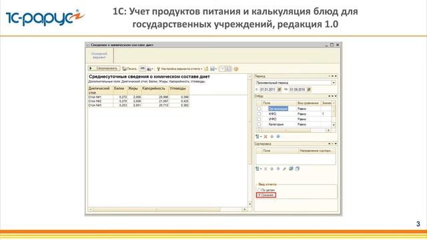This screenshot has height=240, width=427.
Task: Click right arrow of the report horizontal scrollbar
Action: tap(245, 209)
